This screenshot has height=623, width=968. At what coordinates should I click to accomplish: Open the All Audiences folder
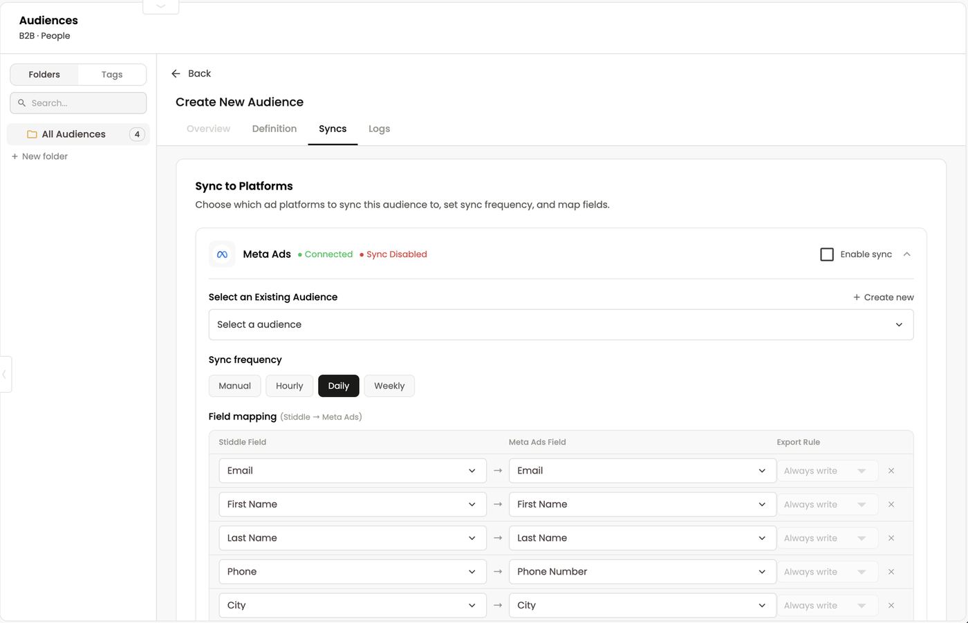[78, 134]
